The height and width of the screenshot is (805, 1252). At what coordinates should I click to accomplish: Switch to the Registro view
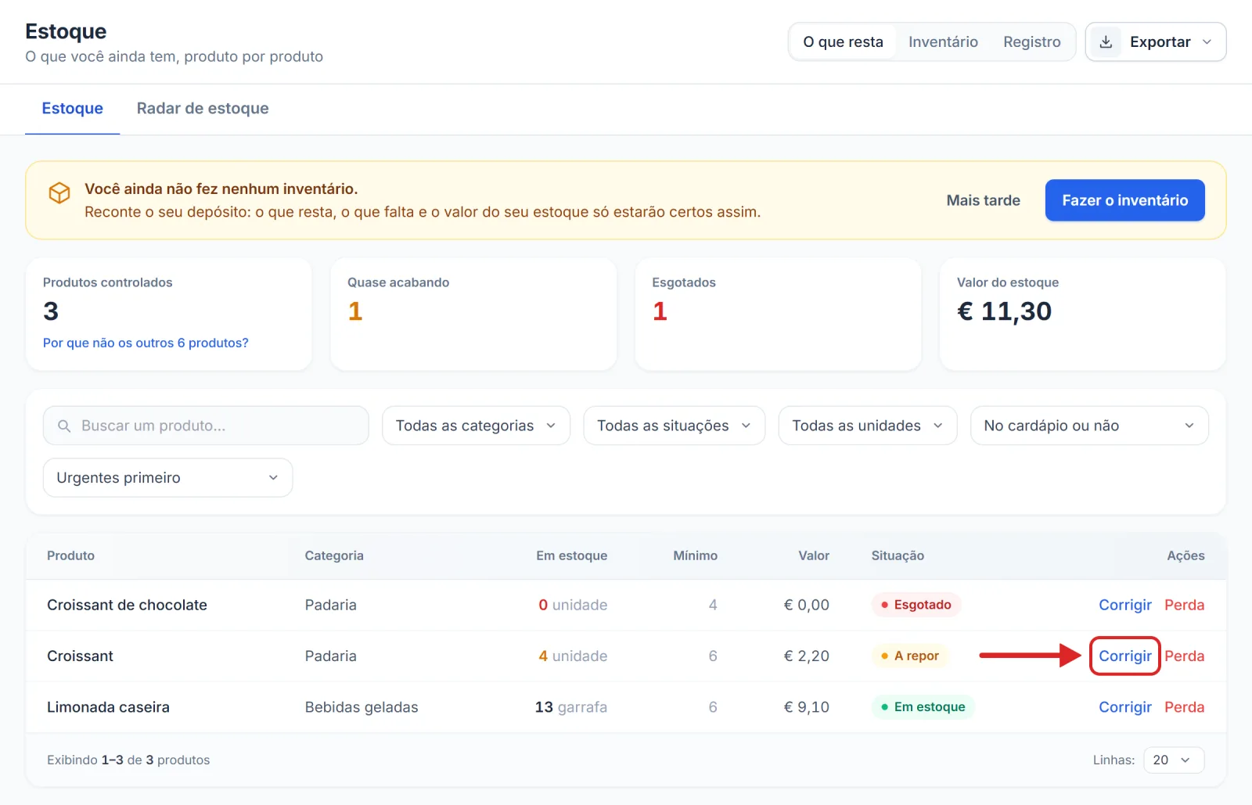pos(1032,42)
